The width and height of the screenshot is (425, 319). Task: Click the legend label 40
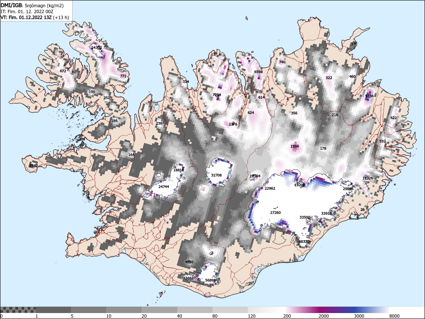click(179, 316)
